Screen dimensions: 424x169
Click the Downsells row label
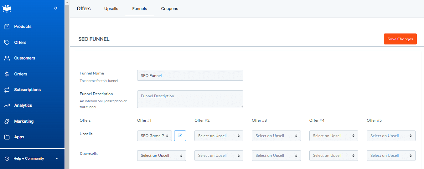coord(89,154)
